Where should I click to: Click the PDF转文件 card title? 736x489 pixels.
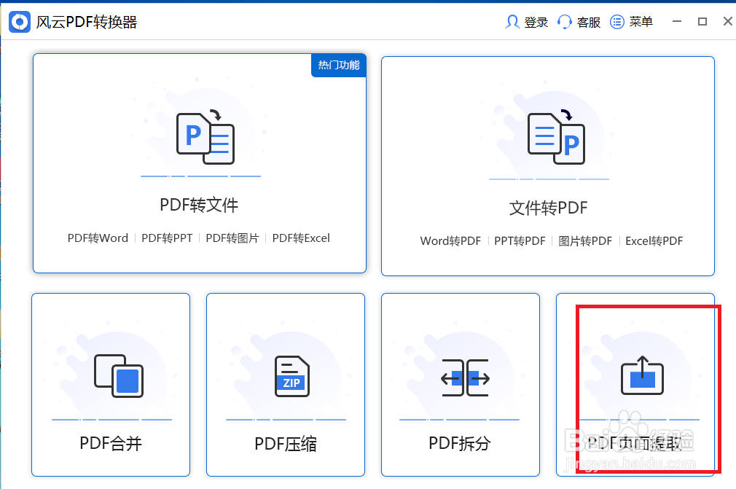(x=199, y=205)
